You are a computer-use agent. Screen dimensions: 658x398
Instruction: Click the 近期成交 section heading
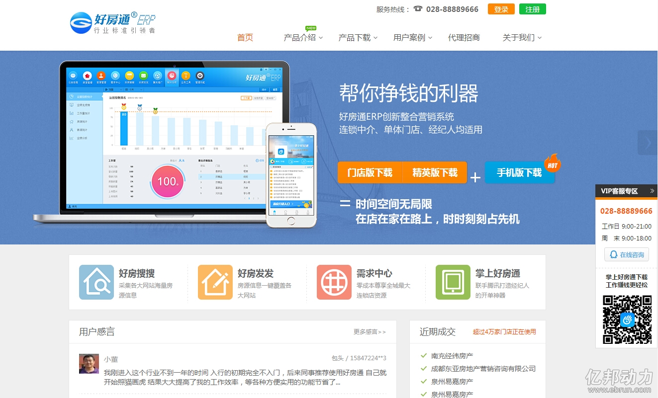point(438,332)
